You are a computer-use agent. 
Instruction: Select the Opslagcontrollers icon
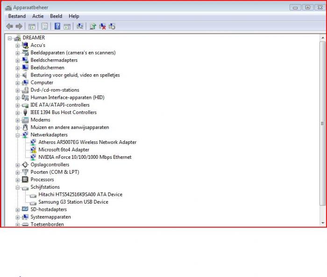(25, 164)
